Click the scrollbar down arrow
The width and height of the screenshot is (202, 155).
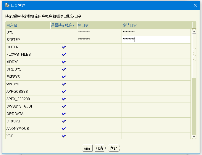pyautogui.click(x=194, y=137)
